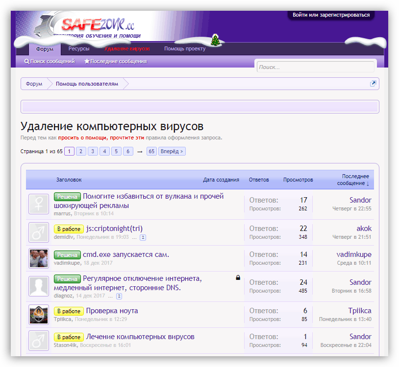Click Stason4ik avatar in Лечение thread
Screen dimensions: 399x367
[x=39, y=341]
